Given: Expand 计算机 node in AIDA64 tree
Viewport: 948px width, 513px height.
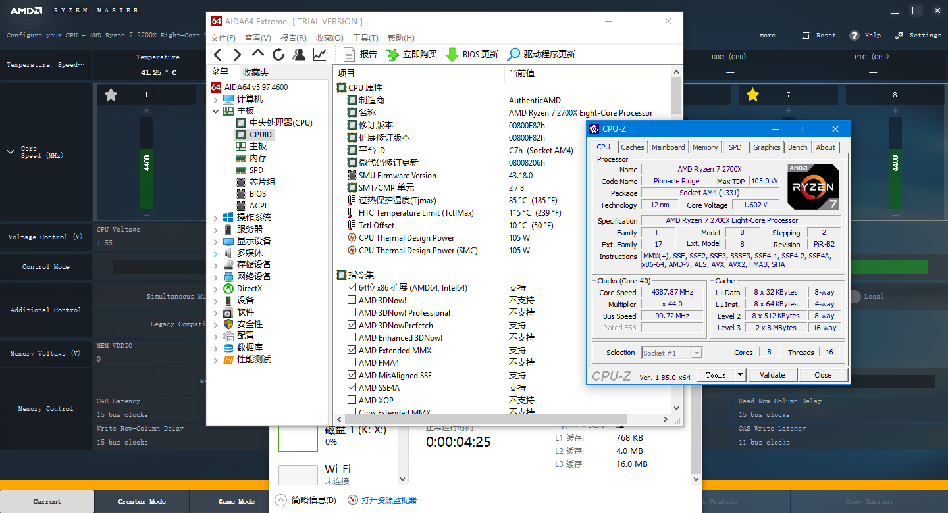Looking at the screenshot, I should pos(215,99).
